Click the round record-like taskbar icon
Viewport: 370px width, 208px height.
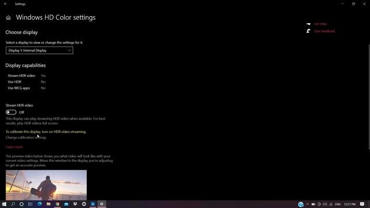point(84,204)
